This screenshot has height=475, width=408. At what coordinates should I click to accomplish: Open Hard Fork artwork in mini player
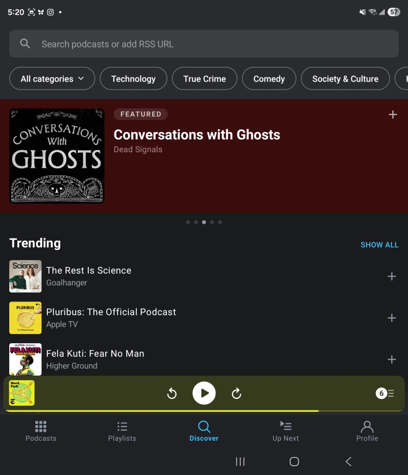pos(22,393)
